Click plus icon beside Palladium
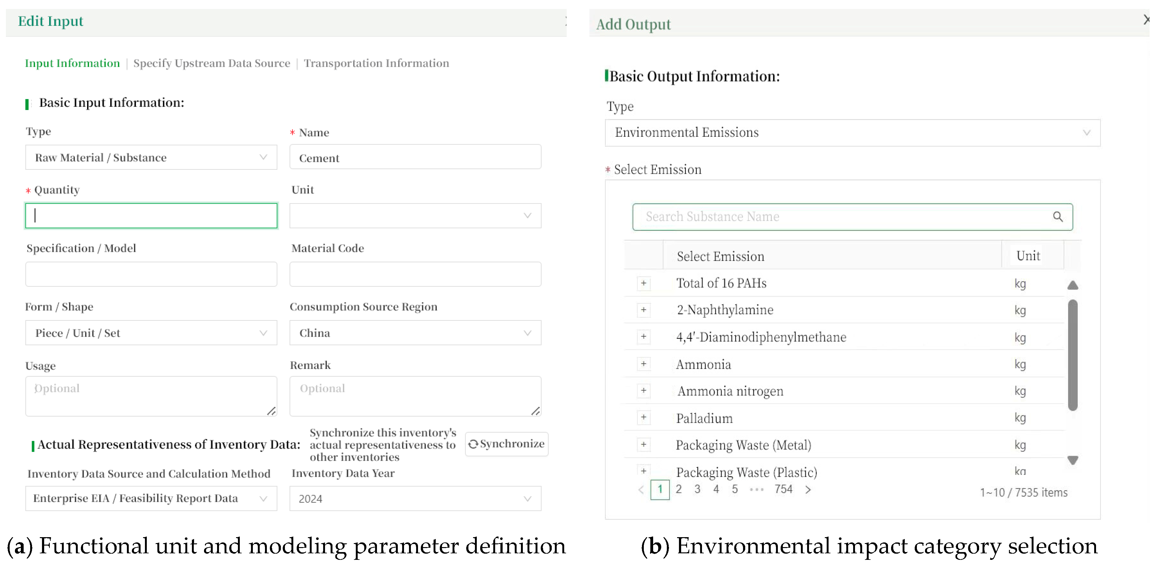Image resolution: width=1157 pixels, height=567 pixels. tap(644, 417)
